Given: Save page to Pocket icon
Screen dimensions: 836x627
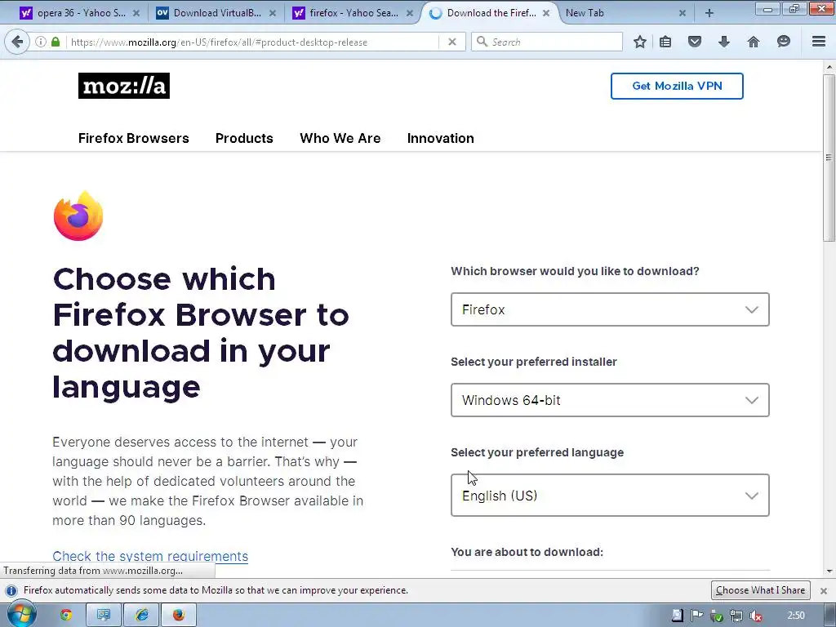Looking at the screenshot, I should click(694, 42).
